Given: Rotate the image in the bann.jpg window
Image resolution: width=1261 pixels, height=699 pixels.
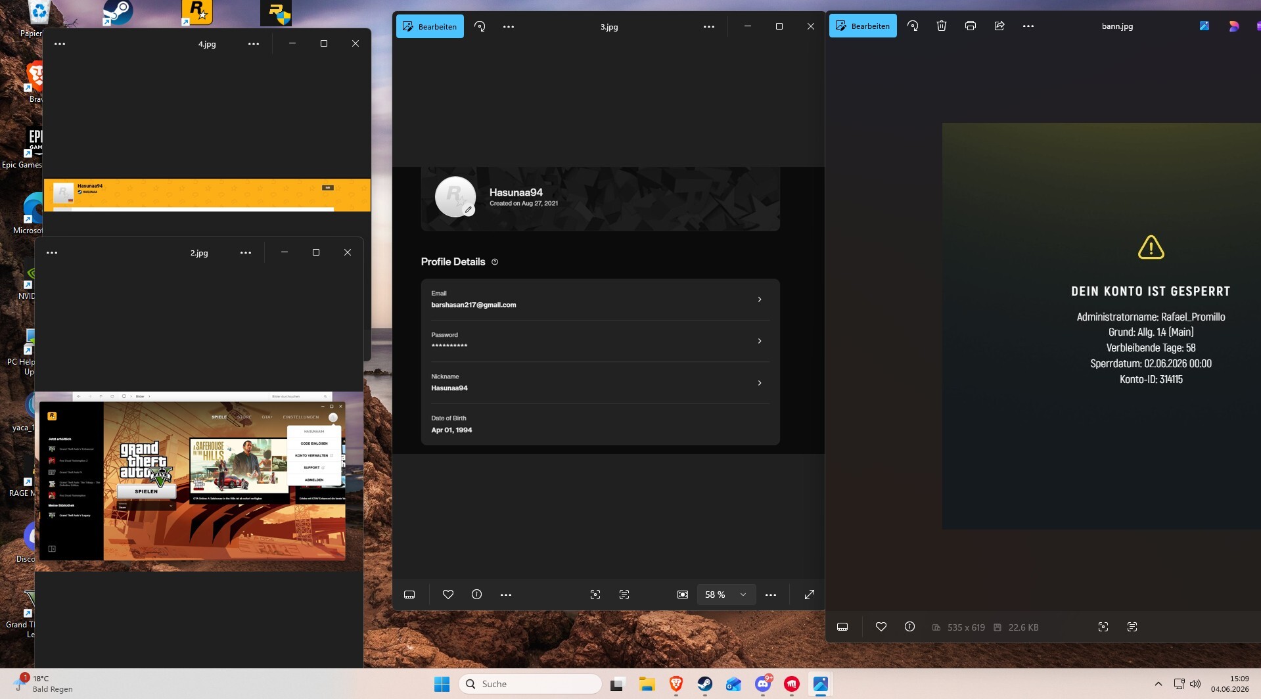Looking at the screenshot, I should 913,26.
